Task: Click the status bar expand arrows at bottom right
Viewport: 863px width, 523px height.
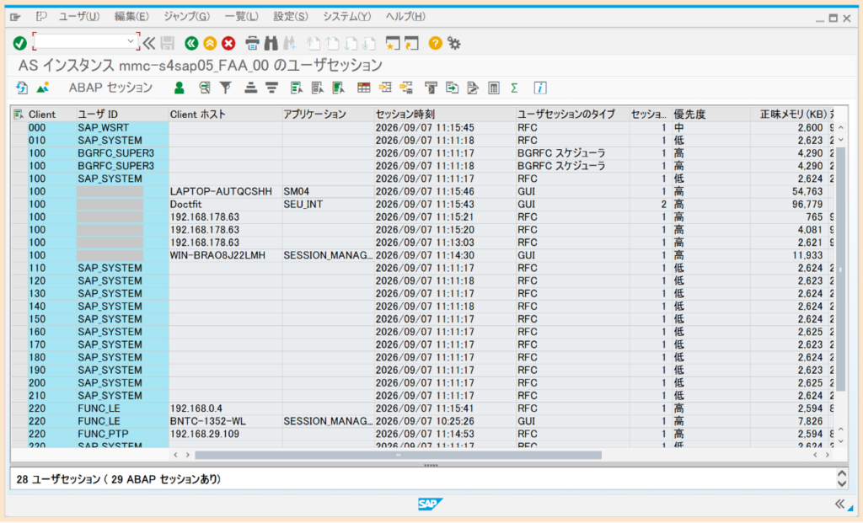Action: point(839,504)
